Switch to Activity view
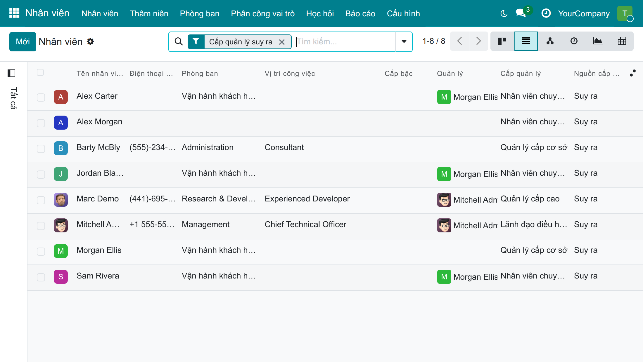Image resolution: width=643 pixels, height=362 pixels. point(574,41)
